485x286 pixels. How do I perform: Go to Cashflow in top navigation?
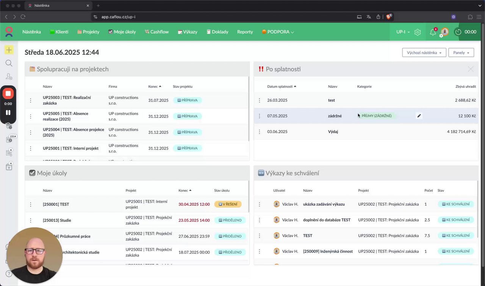156,32
